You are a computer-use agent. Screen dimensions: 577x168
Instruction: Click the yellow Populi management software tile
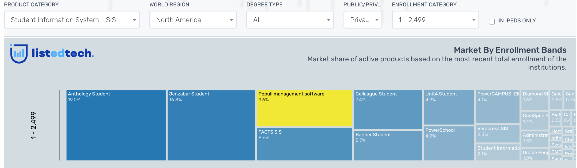(x=305, y=108)
